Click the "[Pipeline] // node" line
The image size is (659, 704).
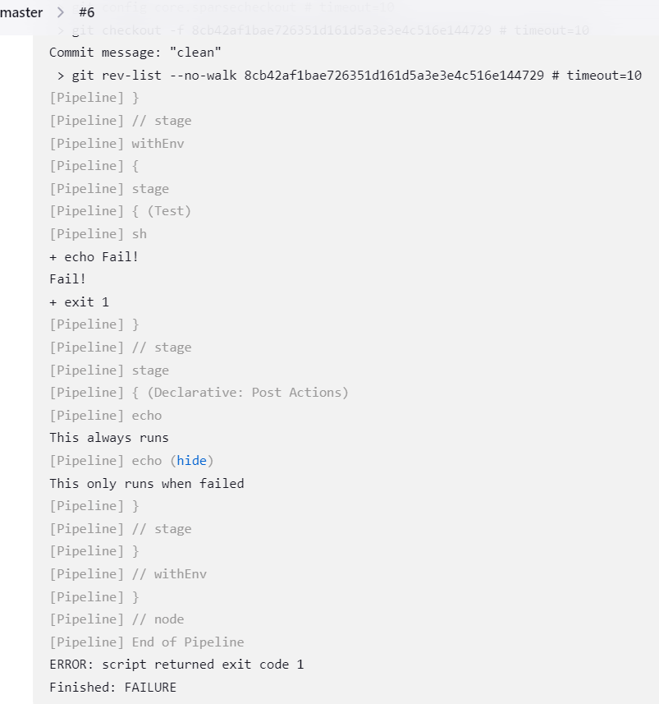click(x=117, y=619)
